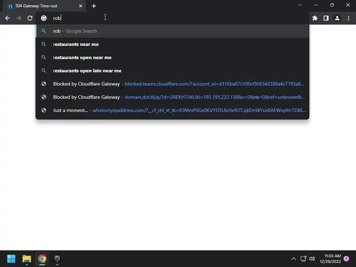Image resolution: width=356 pixels, height=267 pixels.
Task: Close the 504 Gateway Time-out tab
Action: point(81,6)
